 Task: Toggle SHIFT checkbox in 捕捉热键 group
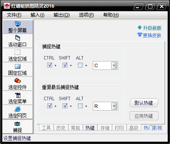tap(65, 65)
